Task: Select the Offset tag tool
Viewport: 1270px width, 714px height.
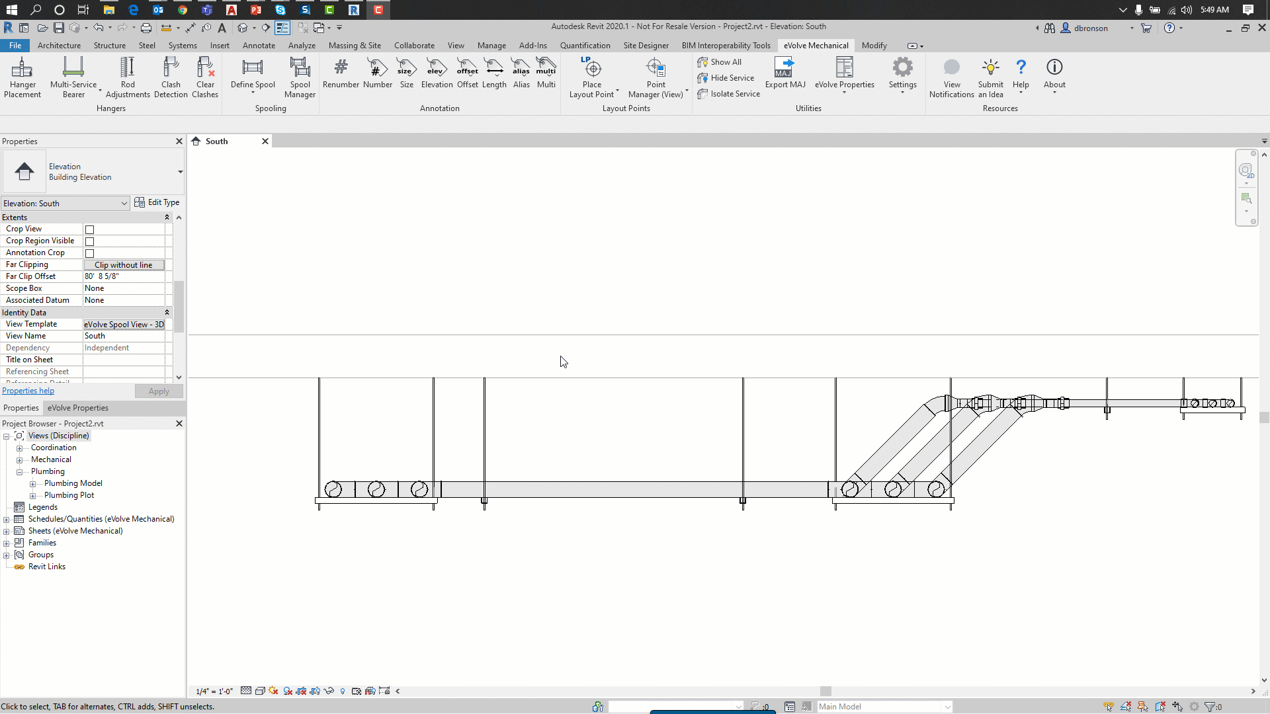Action: [468, 73]
